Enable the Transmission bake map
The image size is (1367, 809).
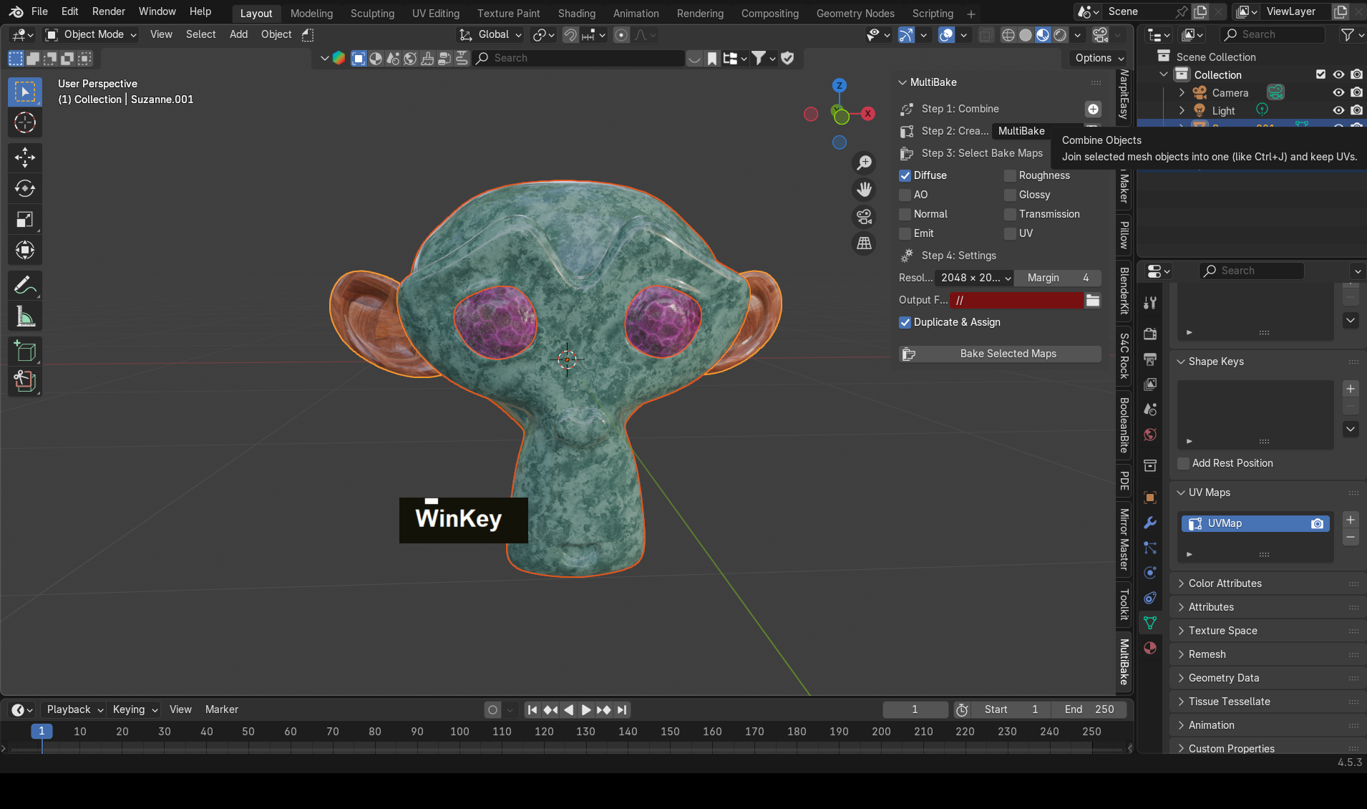(1011, 214)
